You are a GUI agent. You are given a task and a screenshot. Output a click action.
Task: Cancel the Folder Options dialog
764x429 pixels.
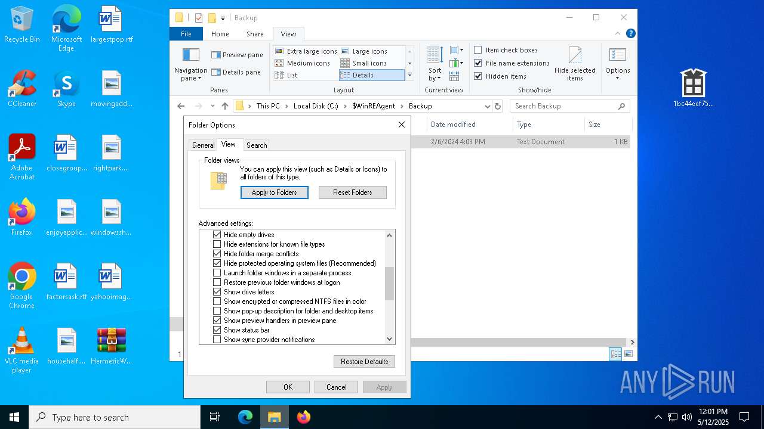click(337, 387)
